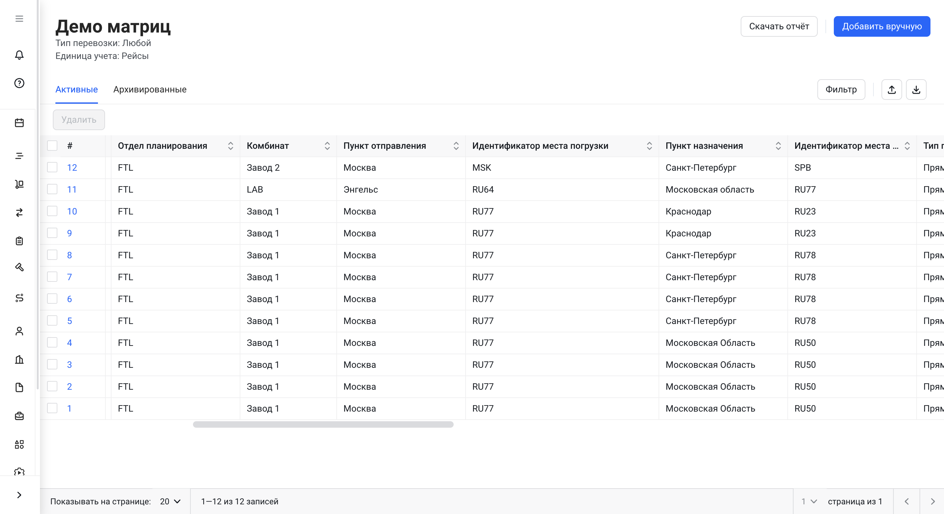Open rows-per-page dropdown showing 20

170,501
